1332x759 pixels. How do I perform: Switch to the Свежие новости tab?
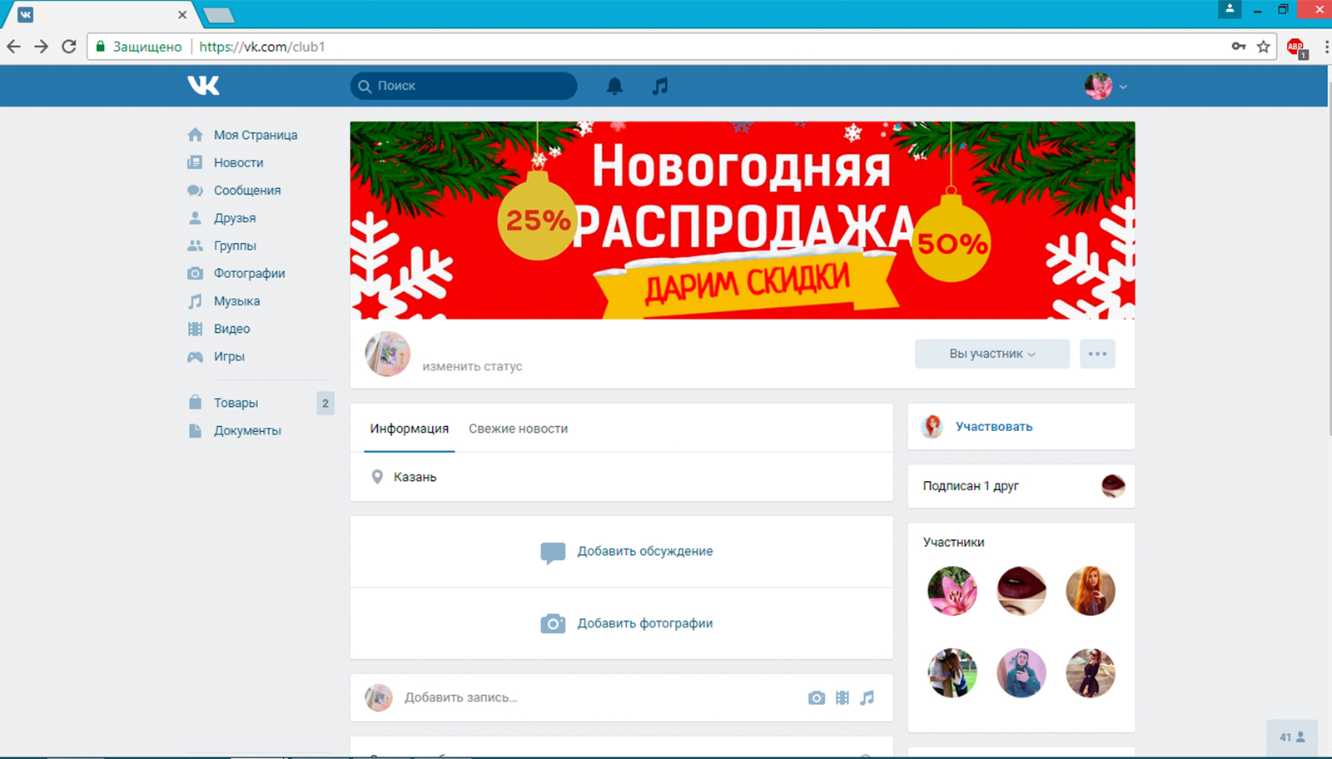(x=518, y=429)
